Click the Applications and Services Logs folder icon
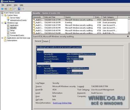The image size is (130, 110). 5,38
